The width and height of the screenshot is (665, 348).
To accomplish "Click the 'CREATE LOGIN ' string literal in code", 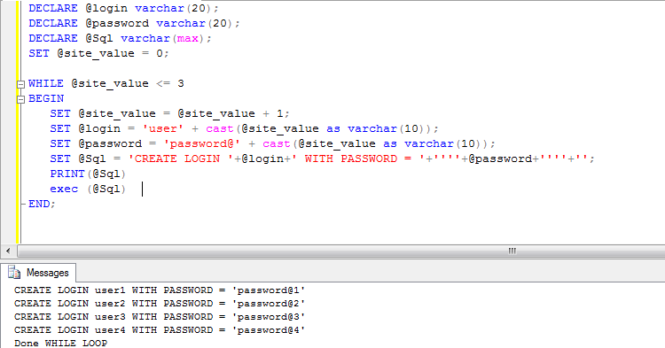I will (181, 159).
